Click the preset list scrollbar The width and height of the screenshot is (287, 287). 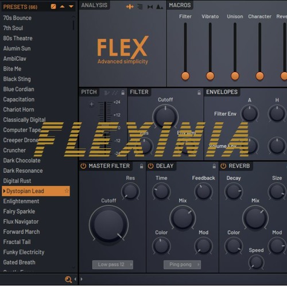tap(73, 25)
